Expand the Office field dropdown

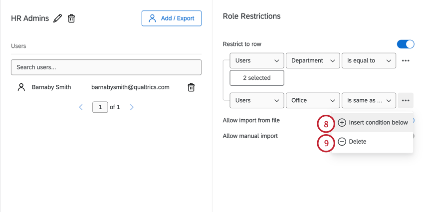(313, 100)
